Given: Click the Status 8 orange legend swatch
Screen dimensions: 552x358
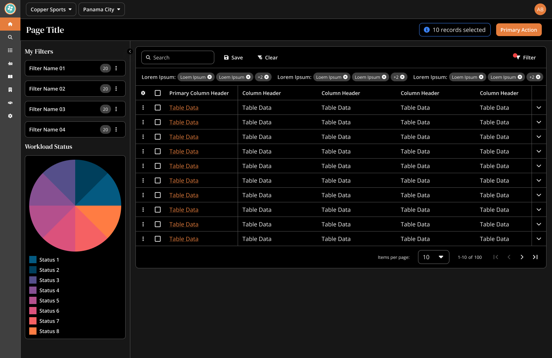Looking at the screenshot, I should (33, 331).
